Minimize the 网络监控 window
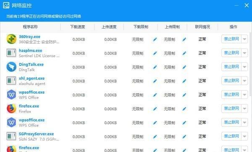Screen dimensions: 252x152 pyautogui.click(x=236, y=5)
